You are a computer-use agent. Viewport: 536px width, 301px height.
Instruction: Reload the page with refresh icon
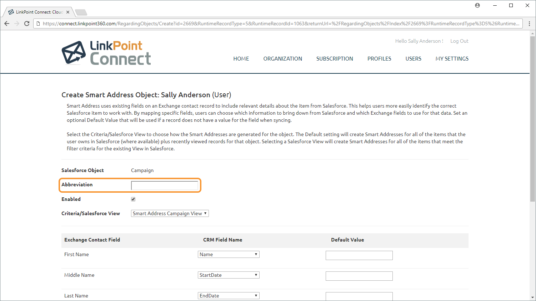[x=27, y=24]
